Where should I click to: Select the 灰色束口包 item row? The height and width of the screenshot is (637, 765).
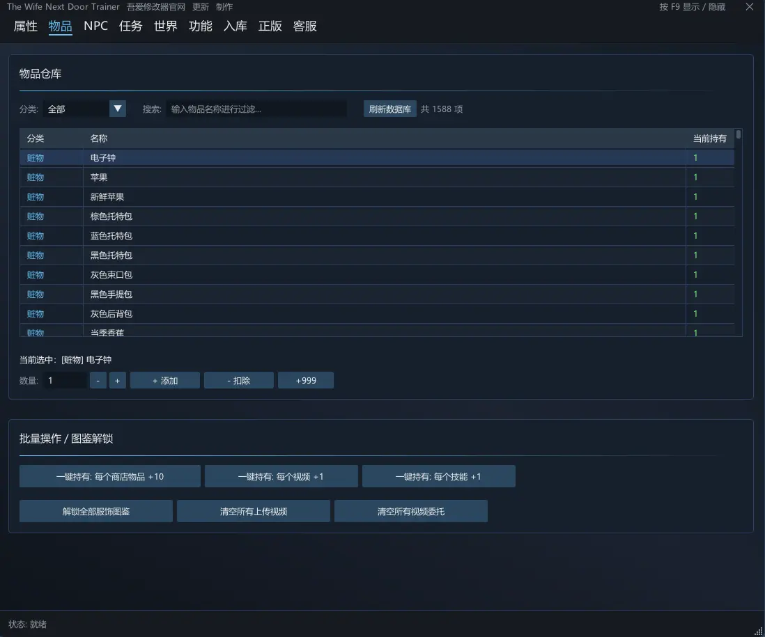pos(377,275)
